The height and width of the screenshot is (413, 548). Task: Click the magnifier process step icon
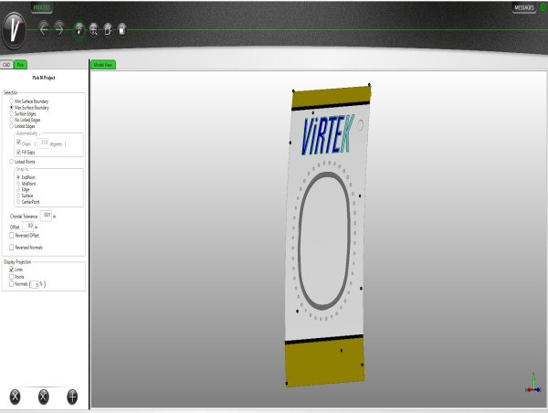[x=94, y=30]
